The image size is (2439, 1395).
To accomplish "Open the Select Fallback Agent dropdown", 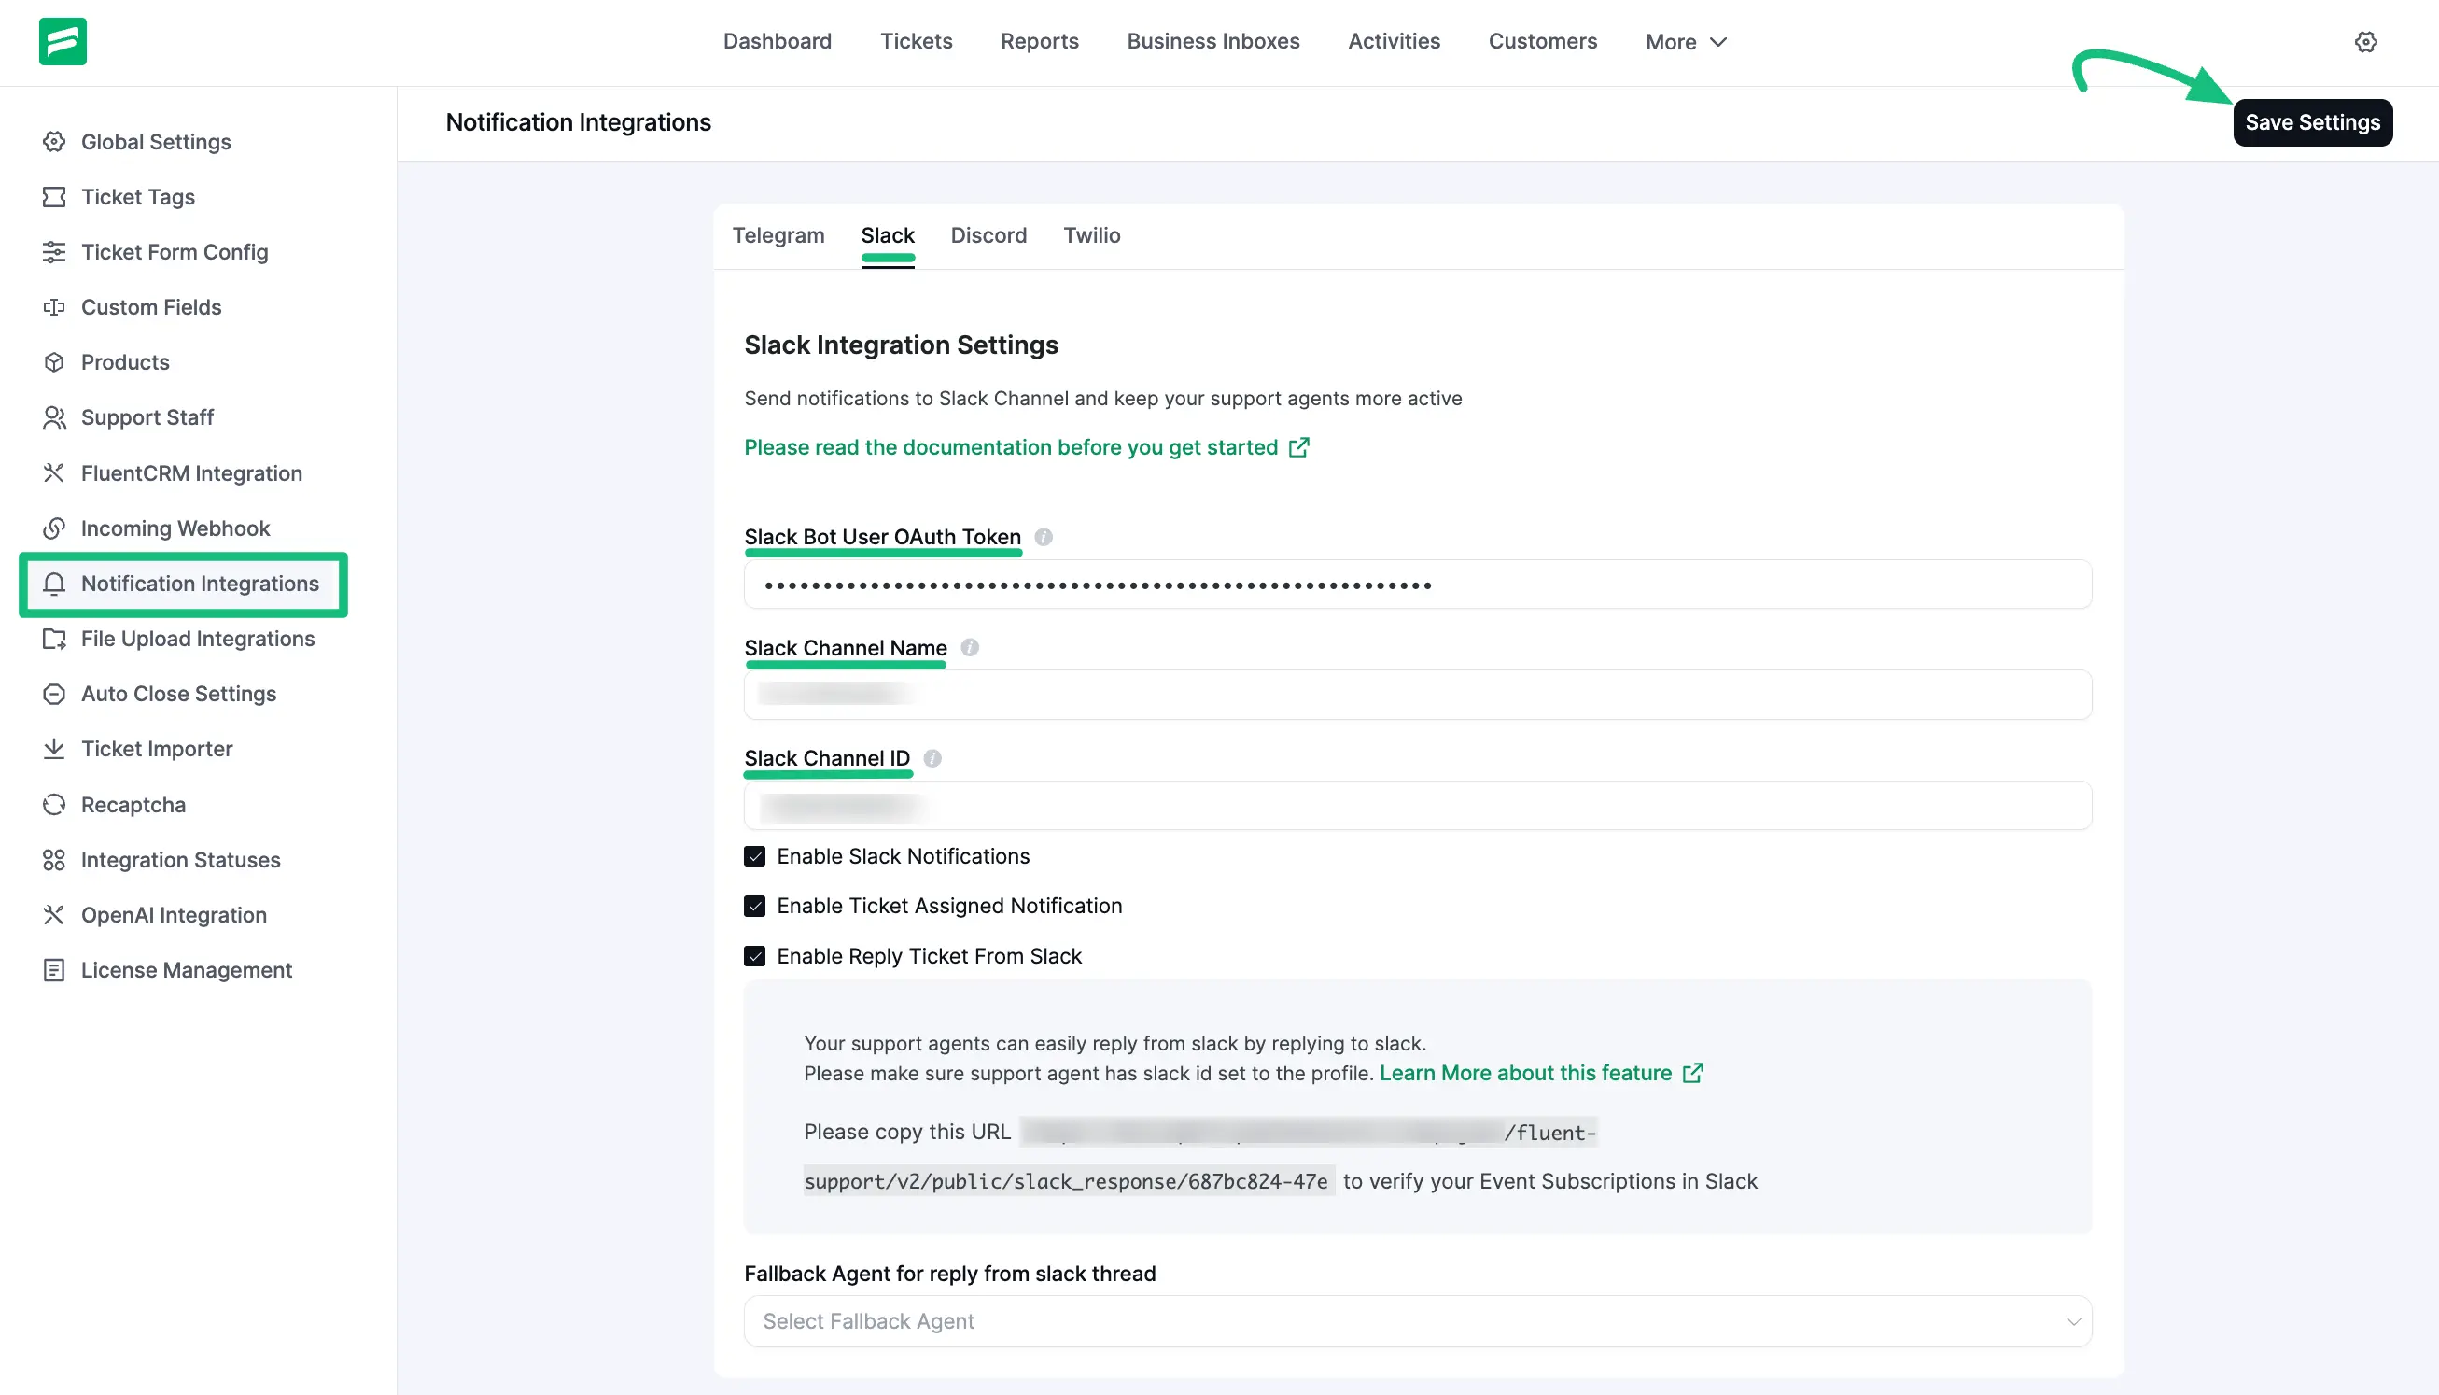I will coord(1417,1320).
